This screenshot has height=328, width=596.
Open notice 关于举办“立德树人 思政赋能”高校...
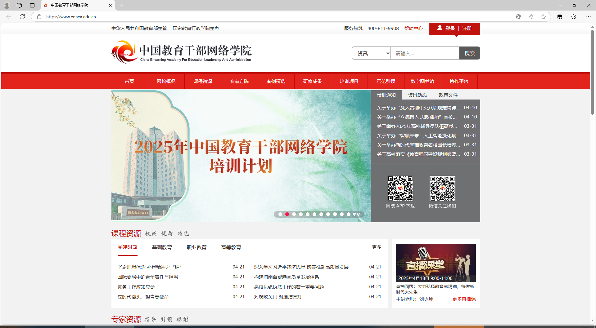click(417, 117)
